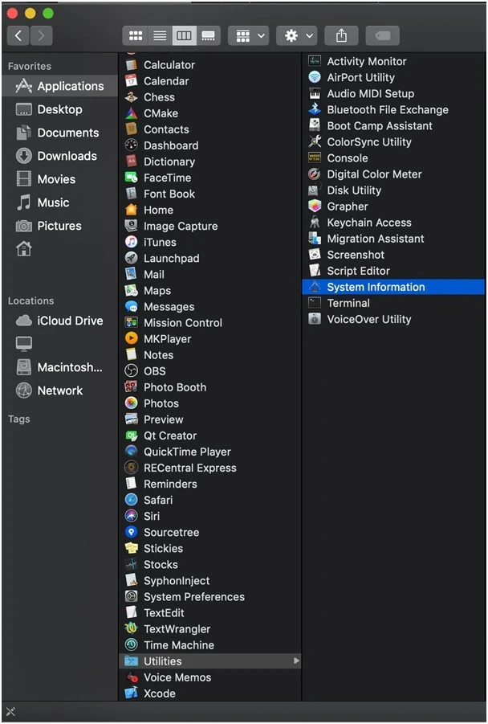Select the highlighted System Information row

click(x=393, y=287)
